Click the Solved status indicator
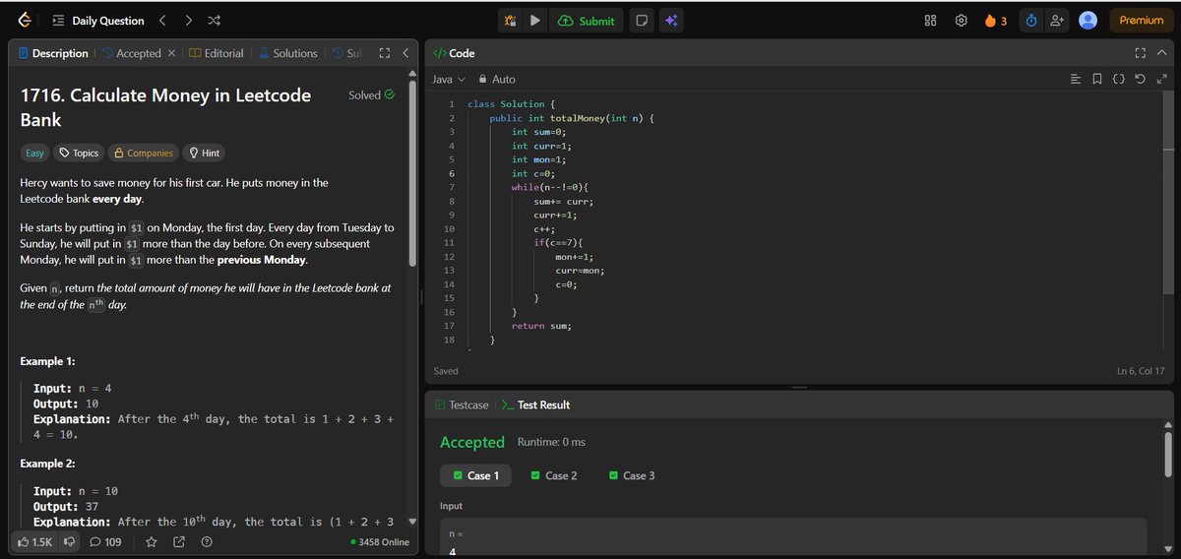 click(x=371, y=95)
